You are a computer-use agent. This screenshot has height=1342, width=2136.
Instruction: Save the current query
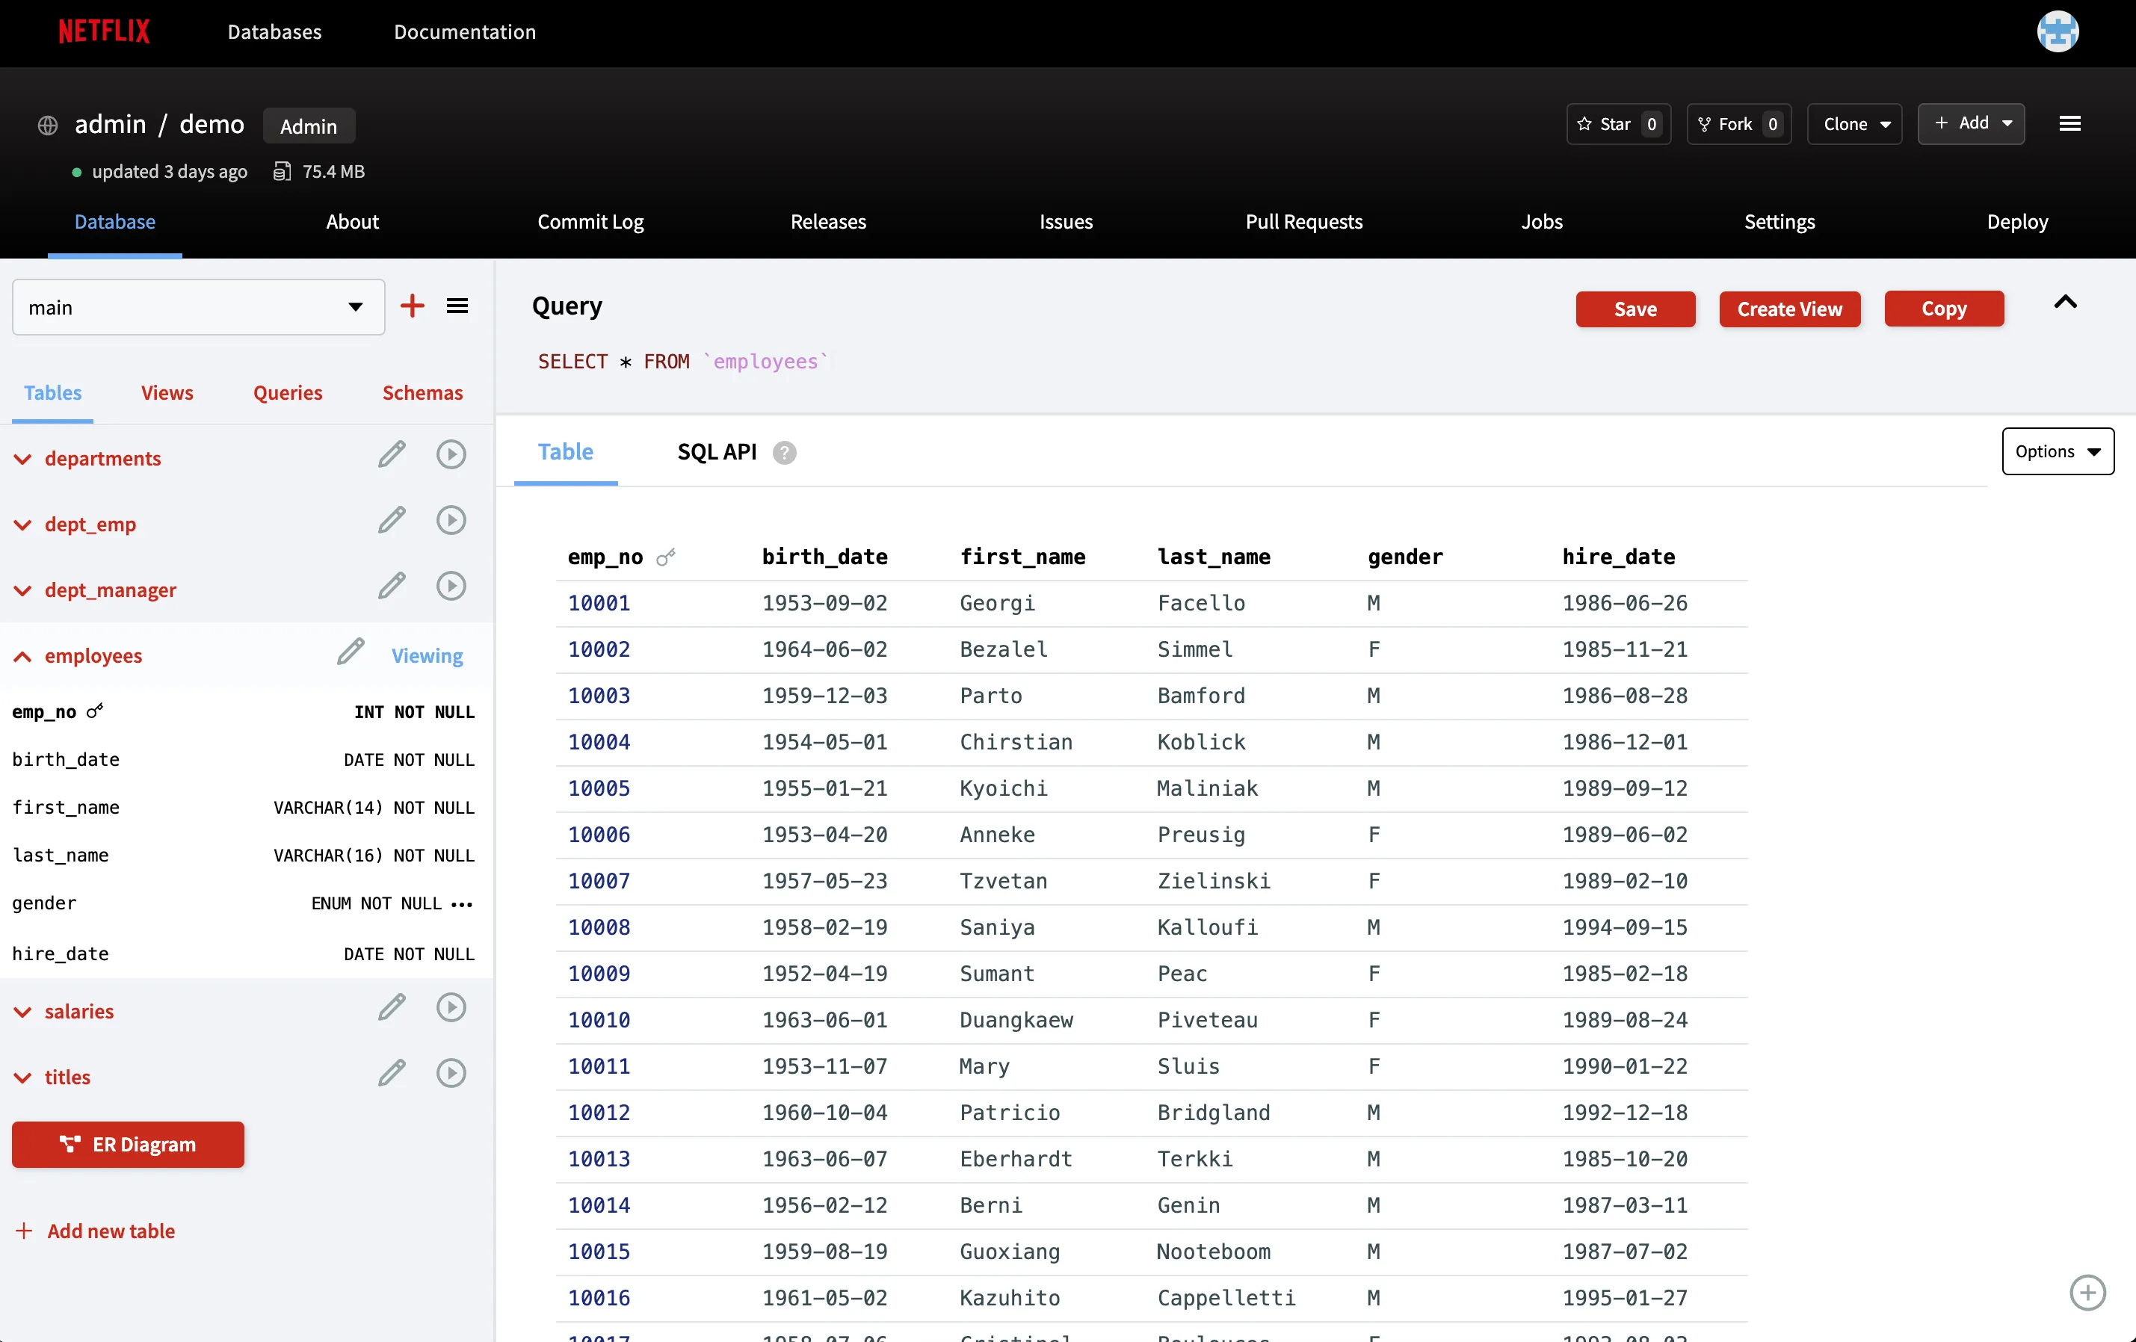click(x=1635, y=309)
